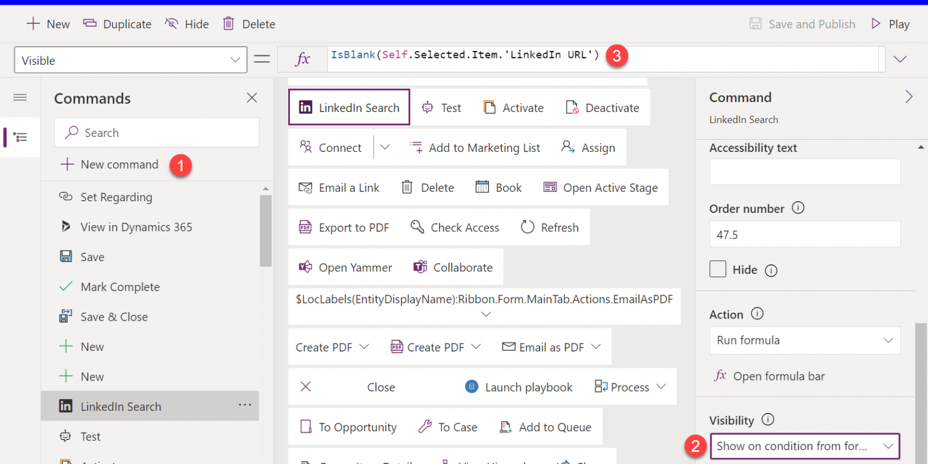Click the Accessibility text field
The height and width of the screenshot is (464, 928).
(804, 172)
